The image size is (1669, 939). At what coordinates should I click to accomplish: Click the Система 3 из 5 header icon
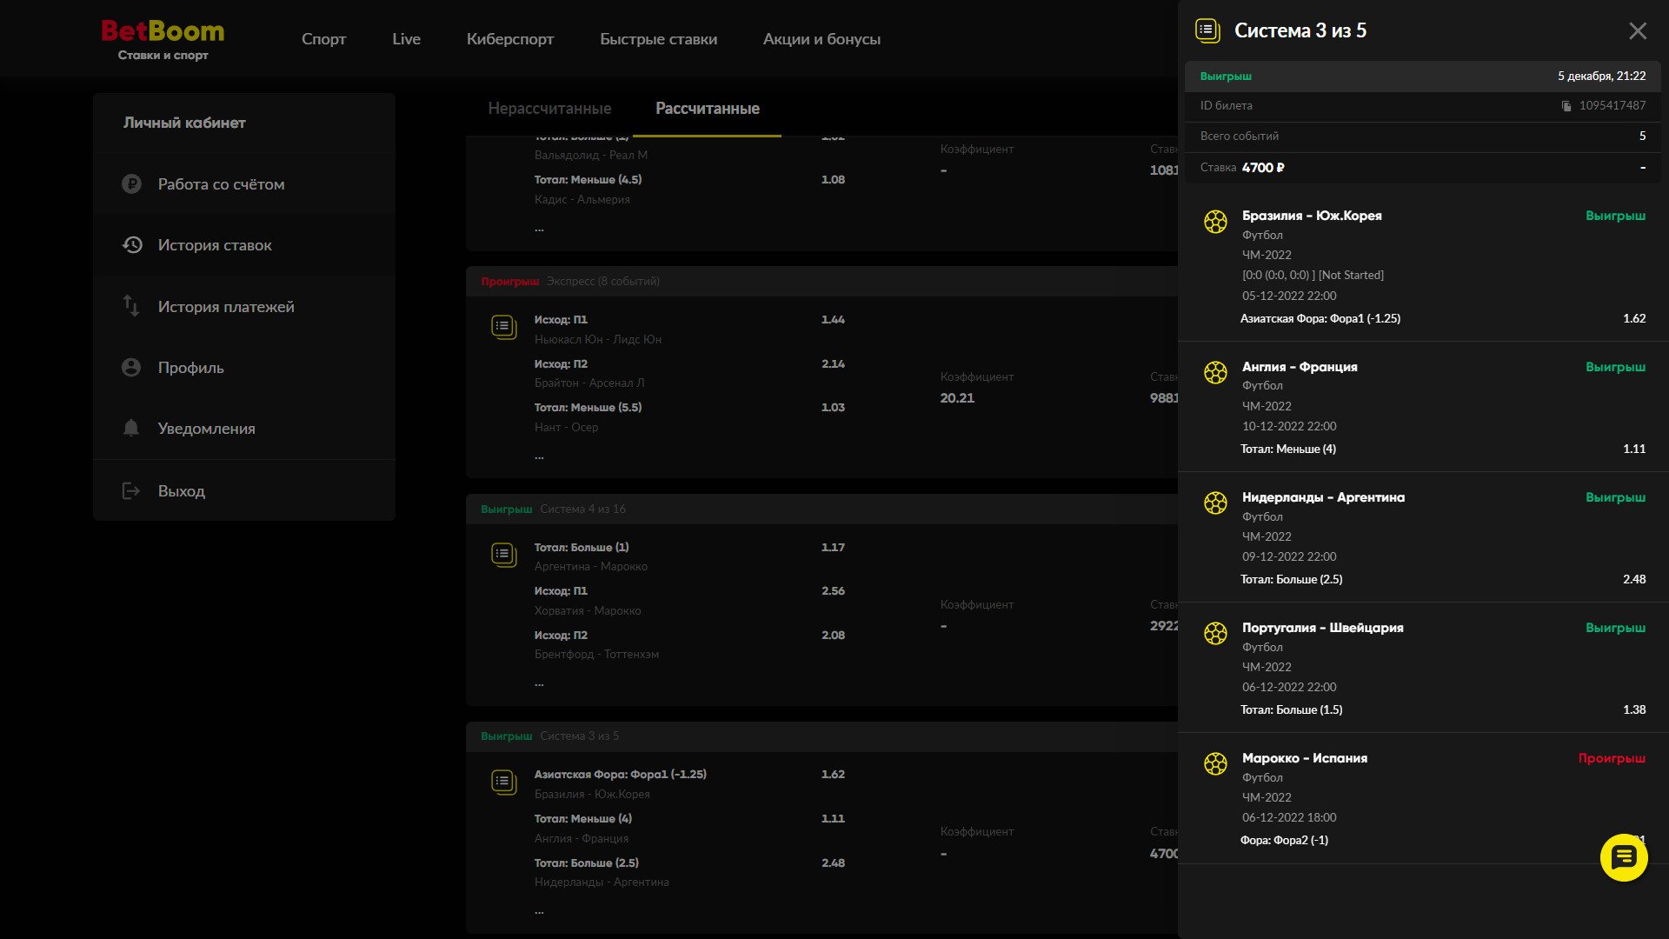pos(1207,30)
